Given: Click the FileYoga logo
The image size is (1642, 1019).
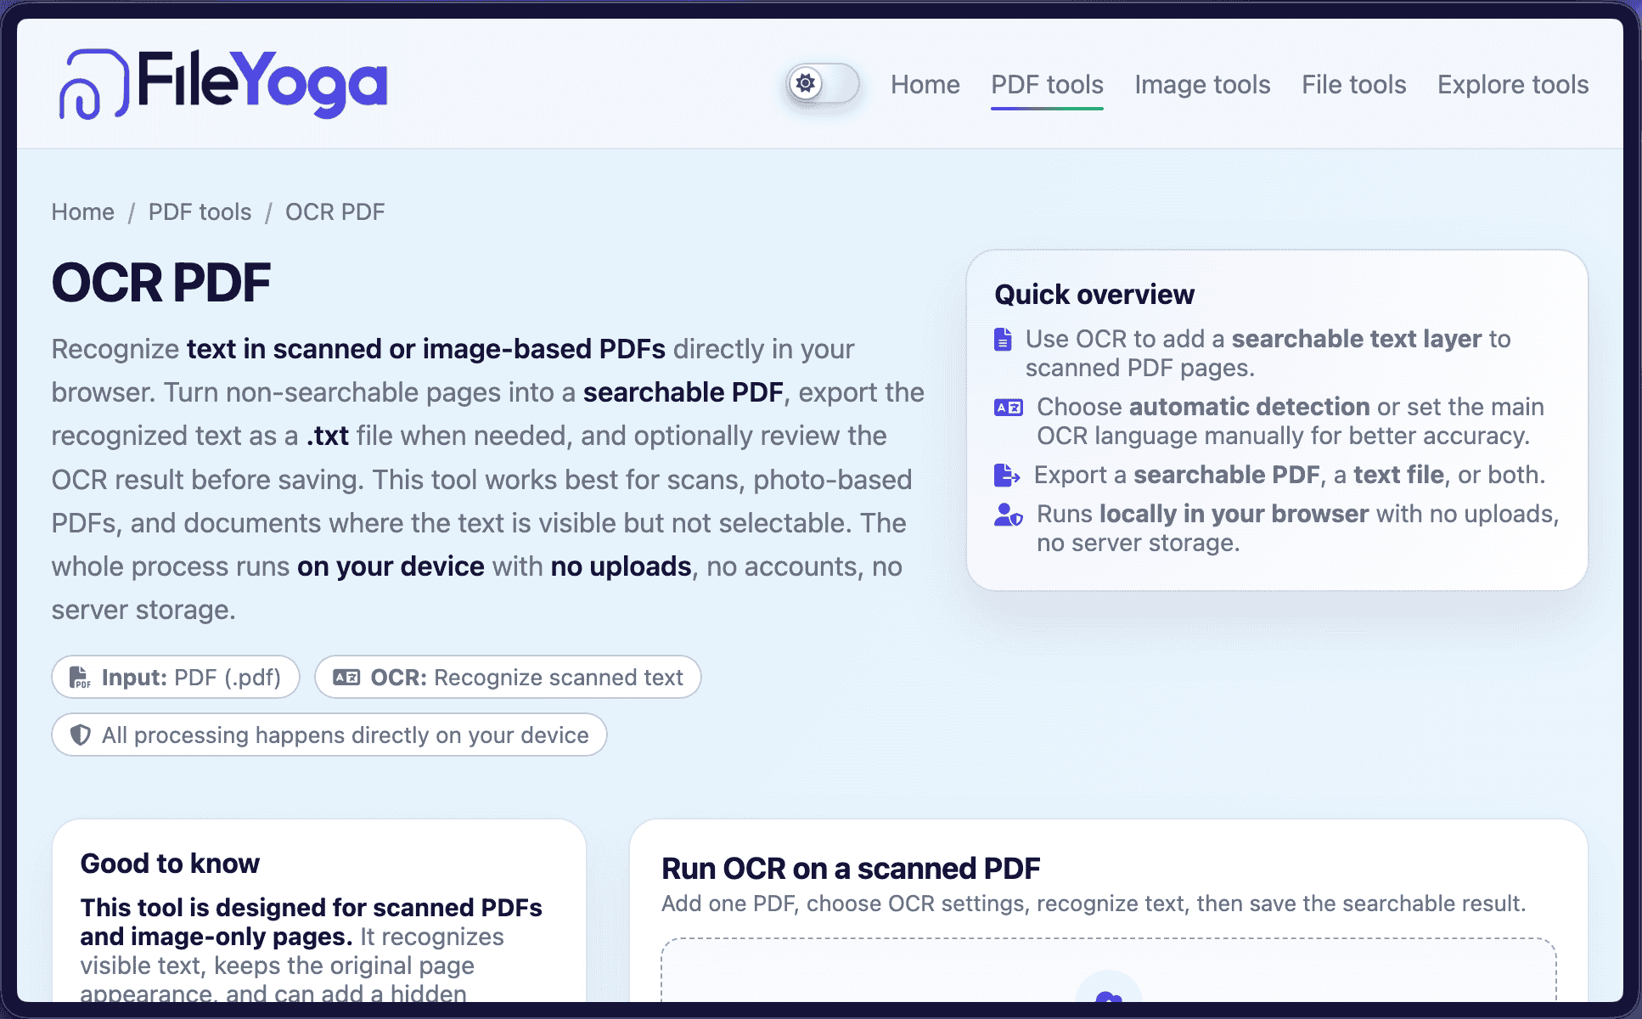Looking at the screenshot, I should click(222, 83).
